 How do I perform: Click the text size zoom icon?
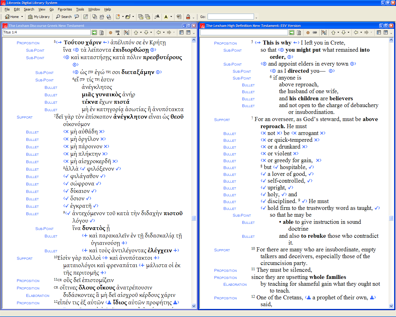[x=157, y=17]
